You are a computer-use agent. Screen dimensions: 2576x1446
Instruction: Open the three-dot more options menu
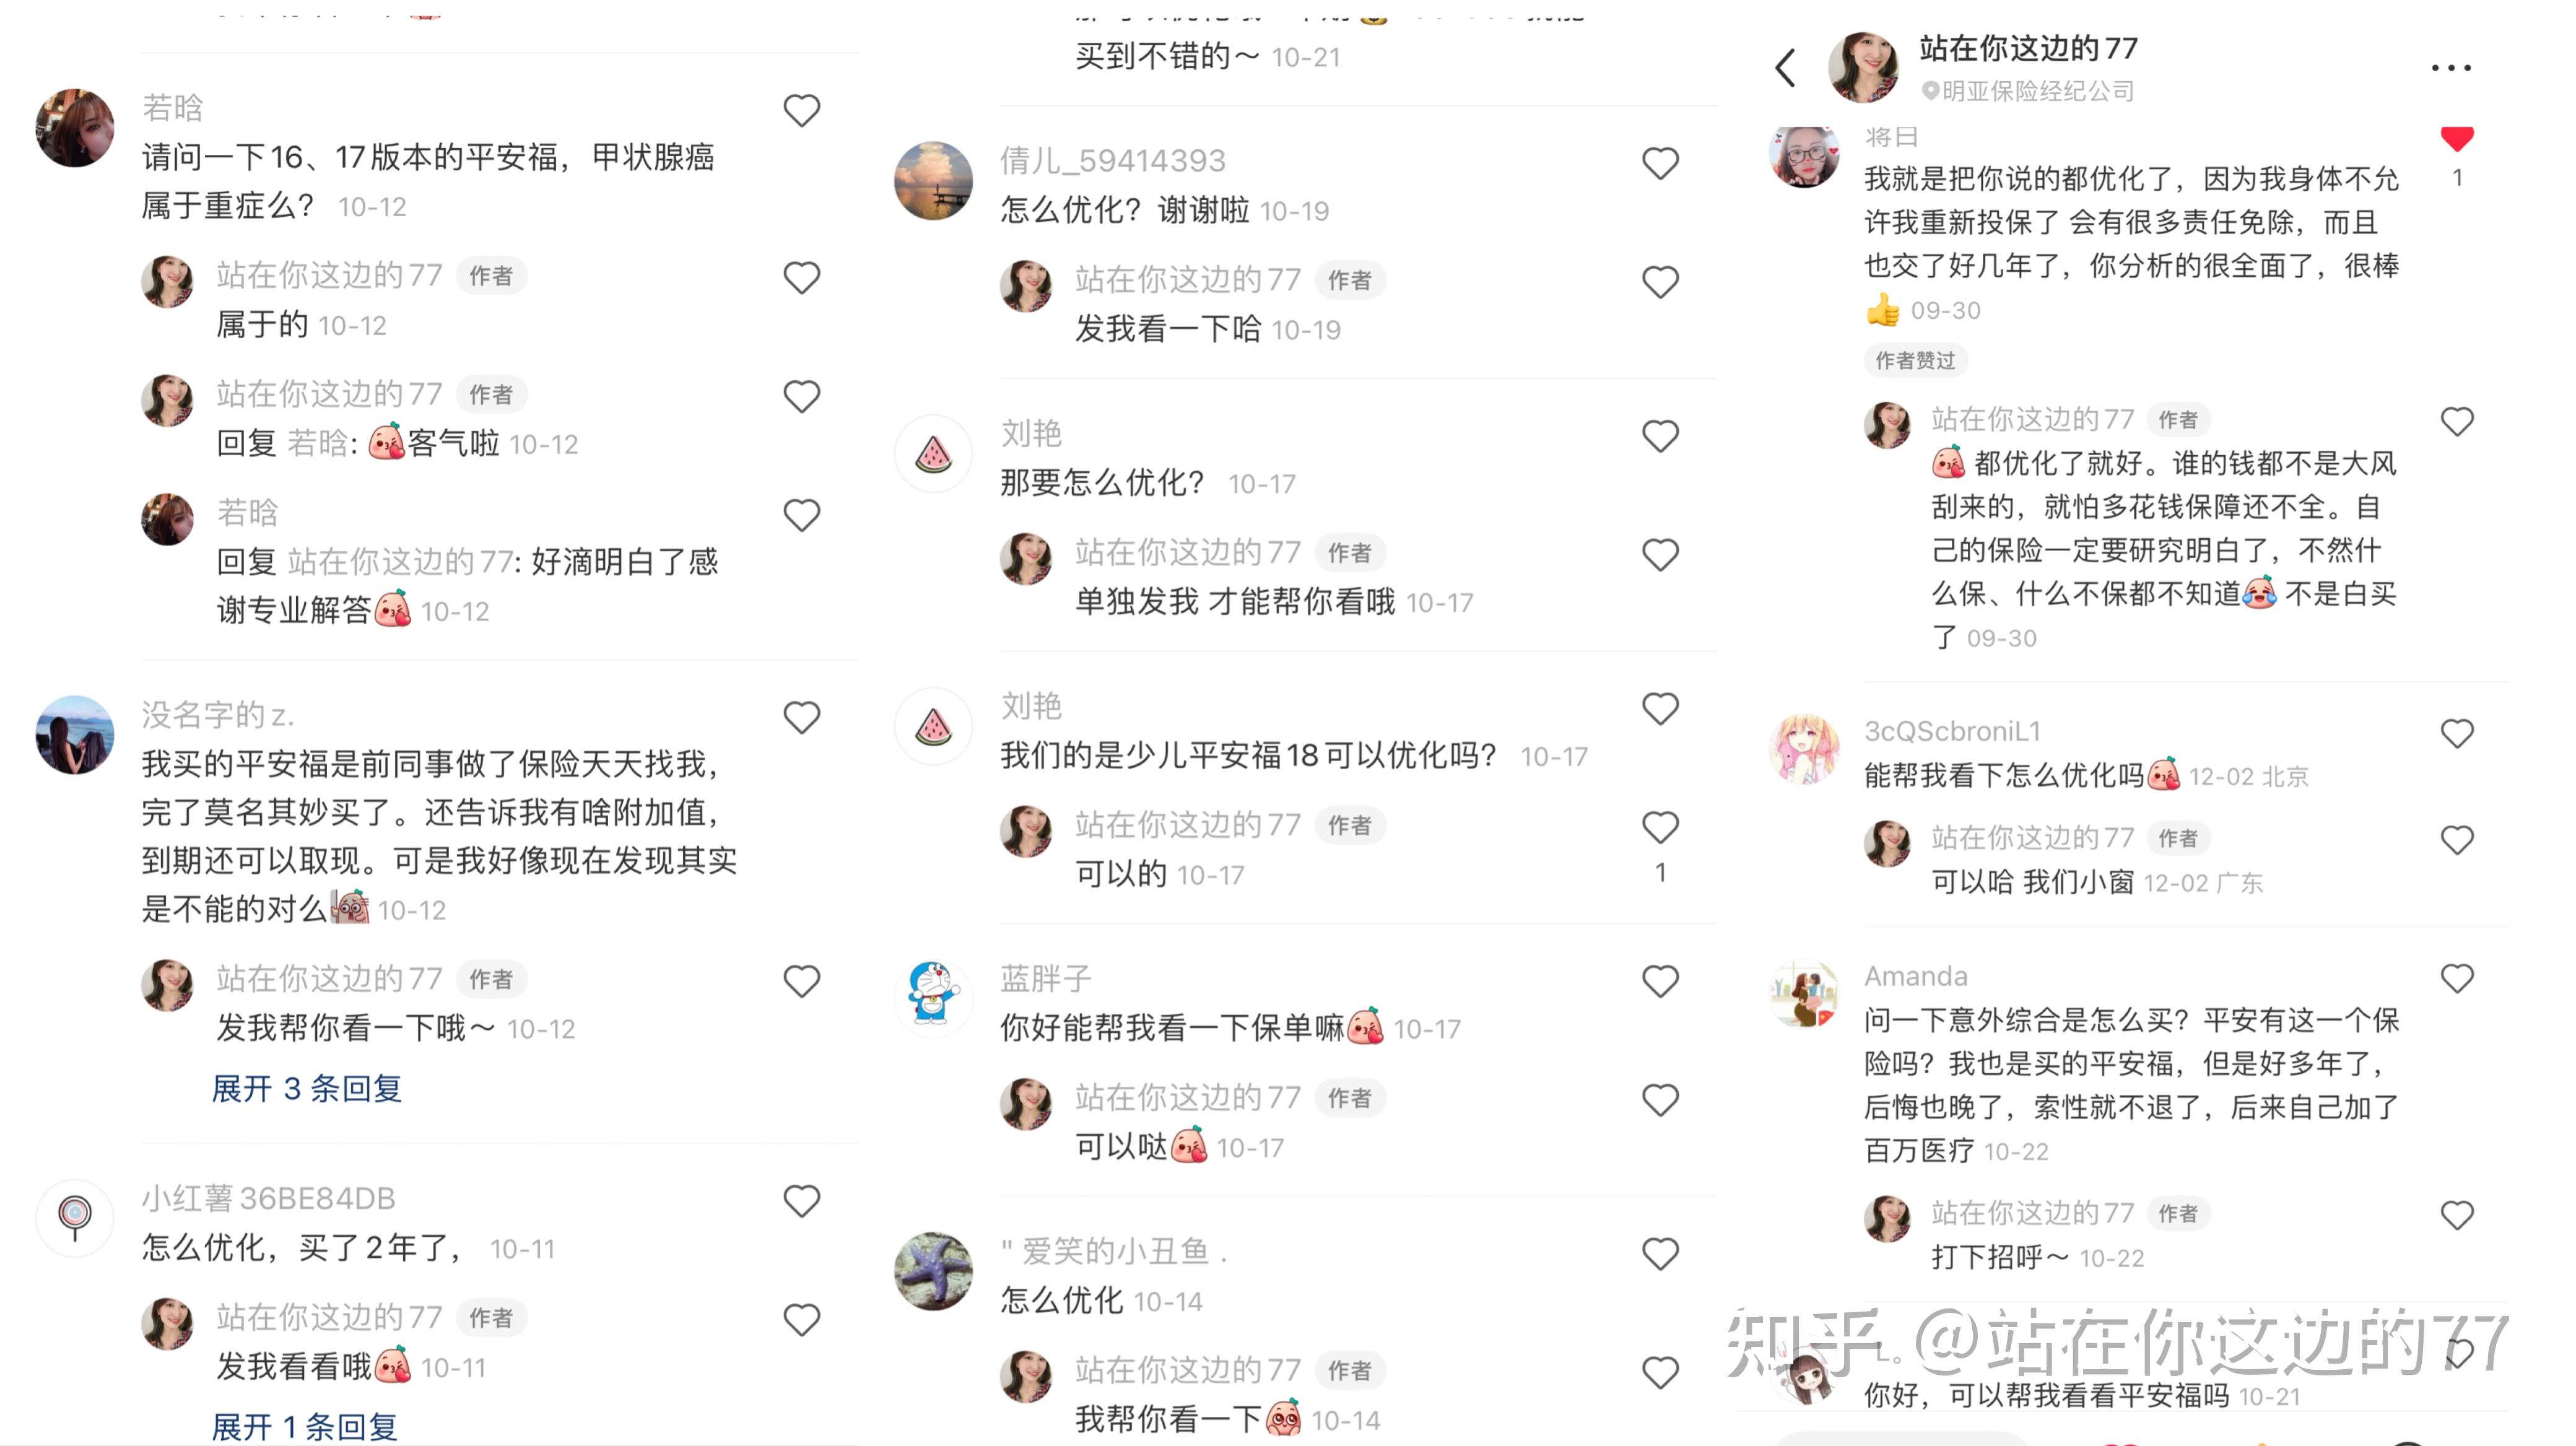click(2451, 68)
